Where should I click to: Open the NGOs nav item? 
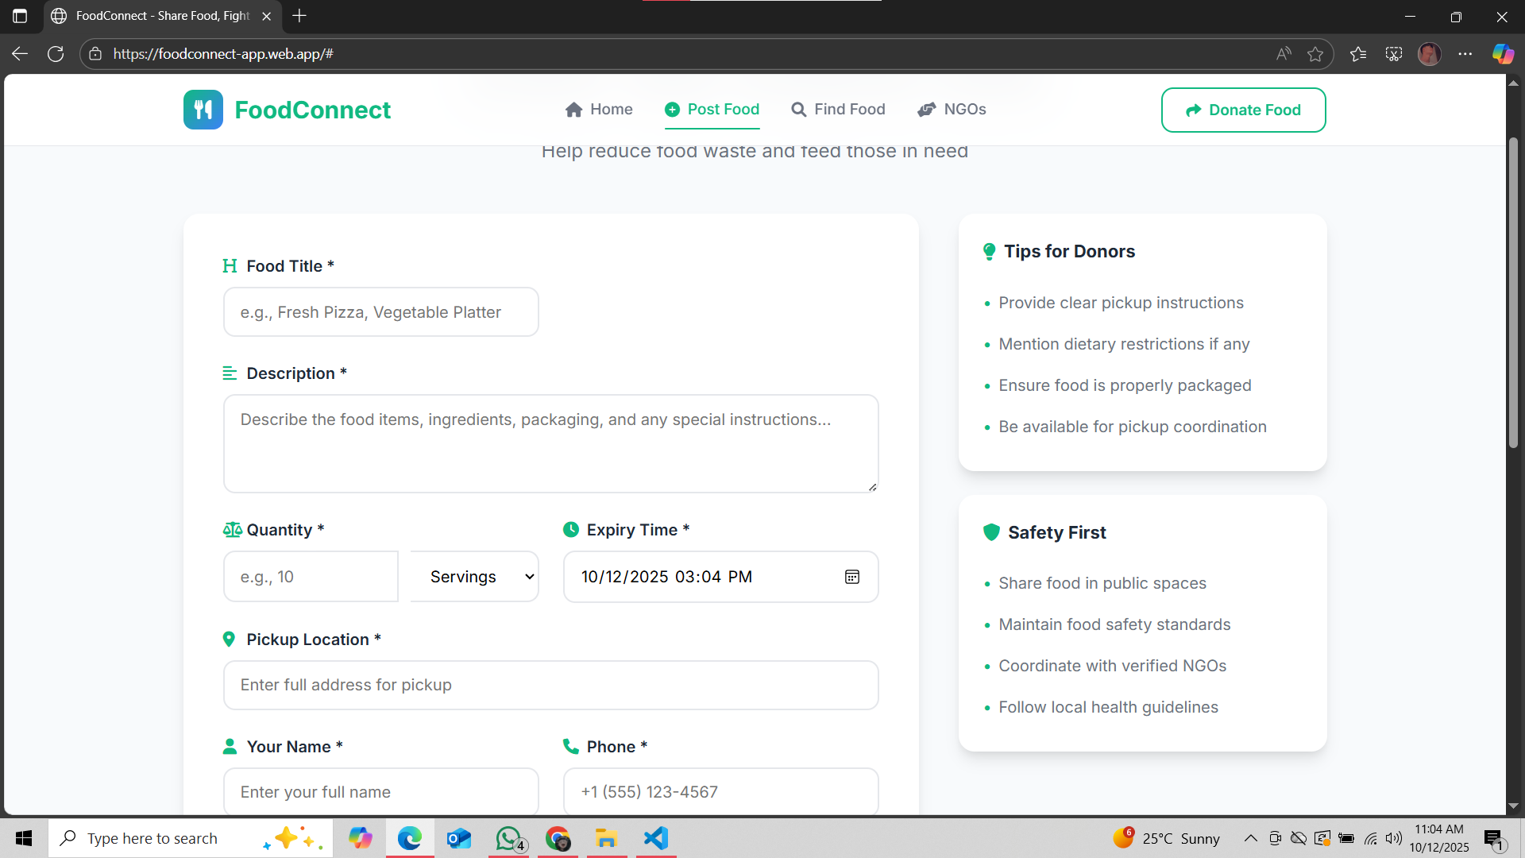pos(952,110)
